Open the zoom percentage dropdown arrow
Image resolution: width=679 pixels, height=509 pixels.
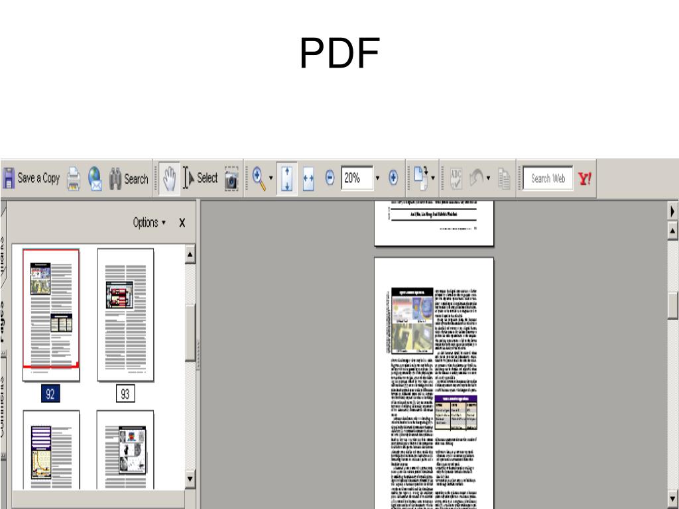pos(377,178)
